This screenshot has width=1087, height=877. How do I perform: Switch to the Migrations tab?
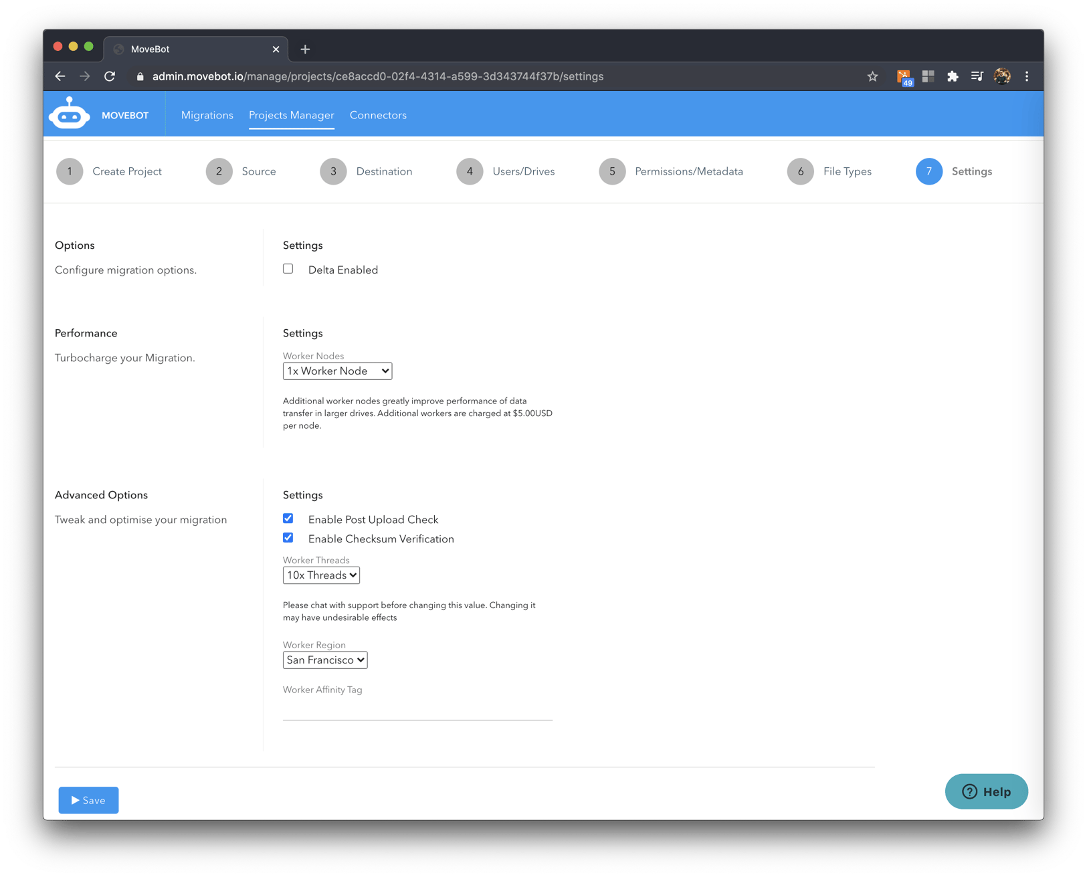click(207, 114)
